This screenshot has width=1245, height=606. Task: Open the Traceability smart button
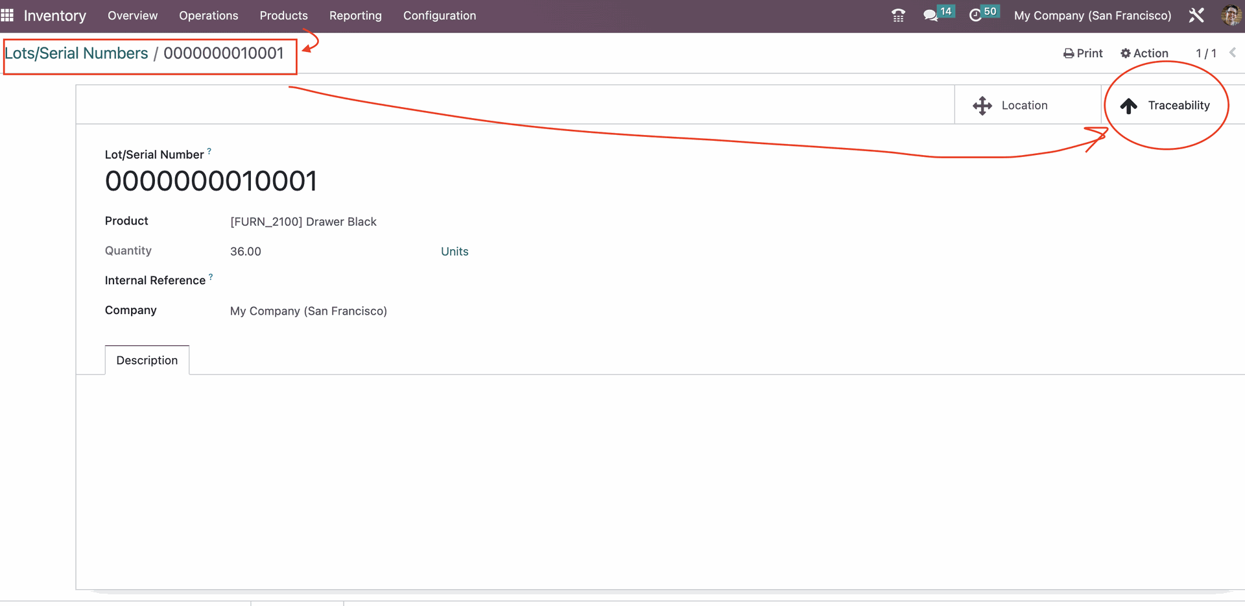point(1173,105)
